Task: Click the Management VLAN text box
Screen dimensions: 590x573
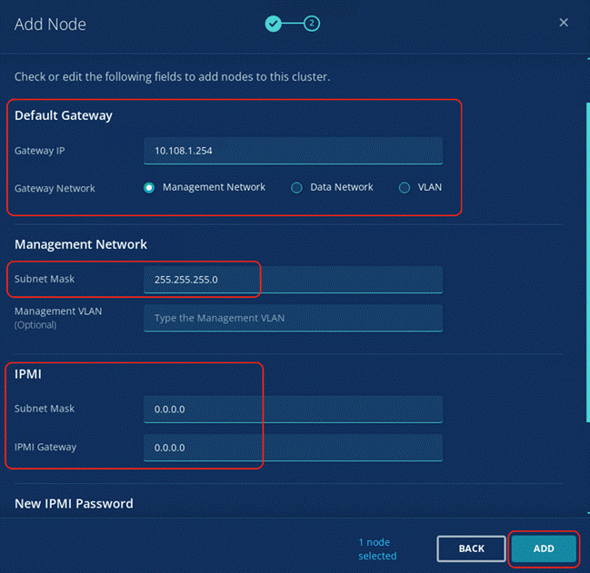Action: click(293, 318)
